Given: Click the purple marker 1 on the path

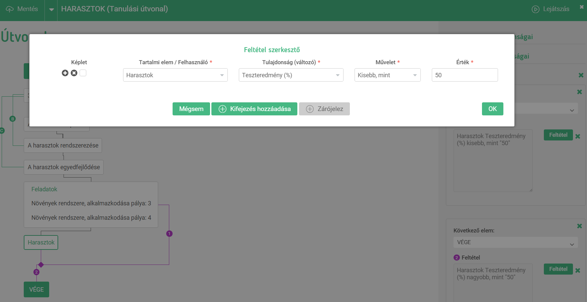Looking at the screenshot, I should click(169, 233).
